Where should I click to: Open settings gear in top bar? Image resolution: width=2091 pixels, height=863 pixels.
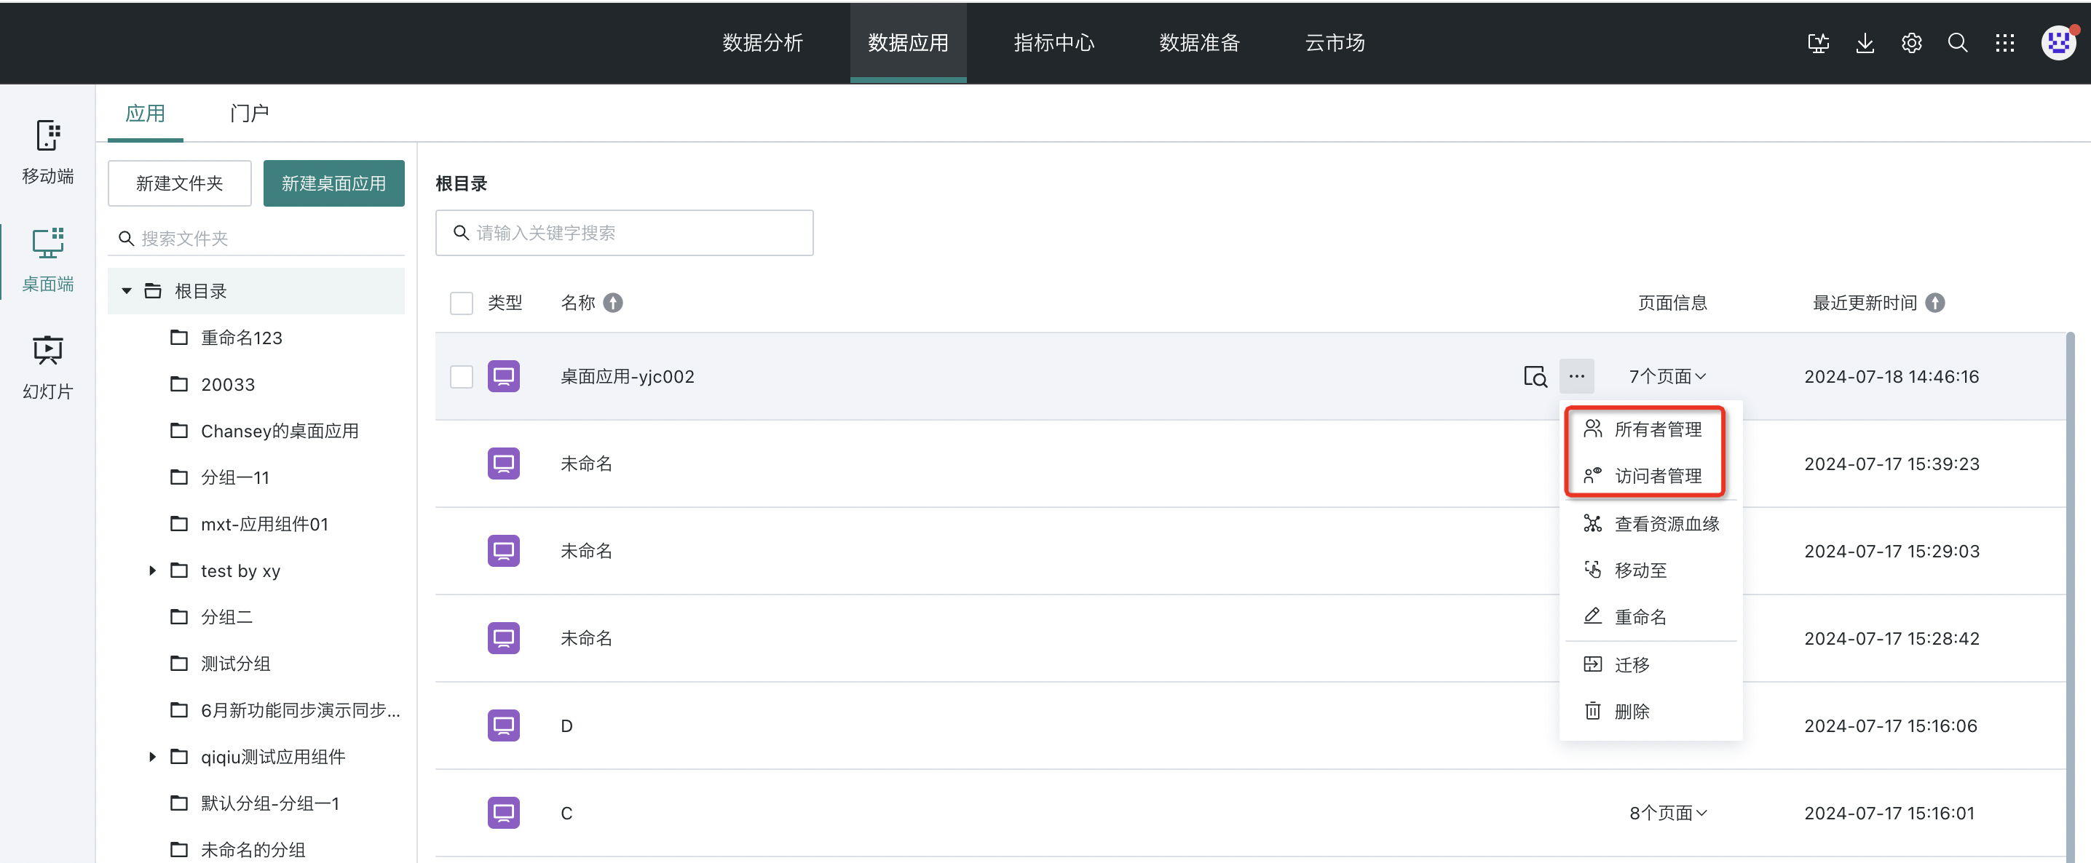coord(1910,43)
